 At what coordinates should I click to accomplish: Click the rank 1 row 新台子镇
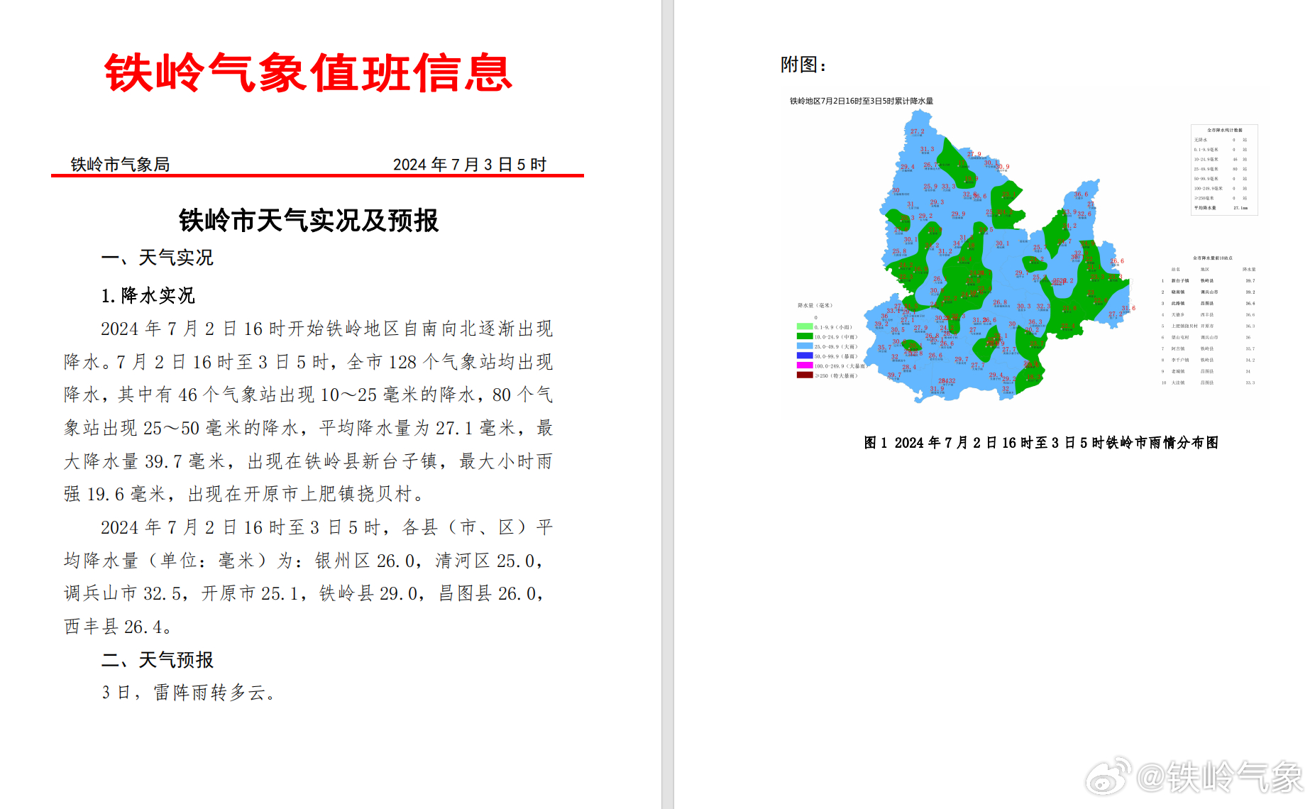pos(1208,281)
